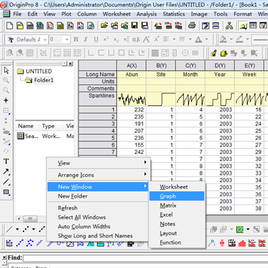This screenshot has width=268, height=268.
Task: Click New Folder in context menu
Action: pyautogui.click(x=98, y=196)
